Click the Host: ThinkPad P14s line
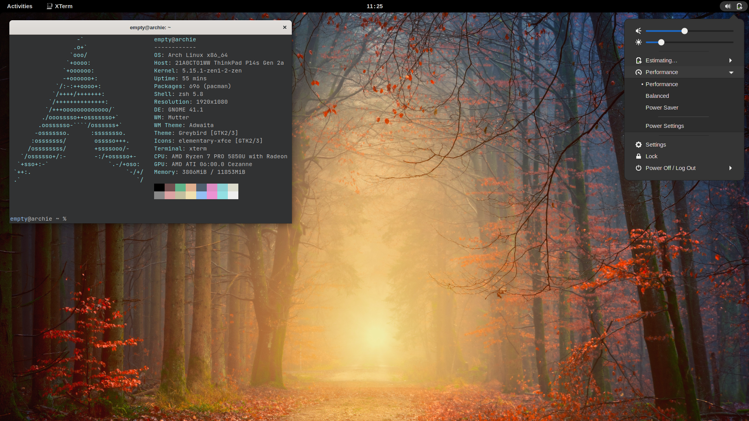Image resolution: width=749 pixels, height=421 pixels. (x=219, y=63)
